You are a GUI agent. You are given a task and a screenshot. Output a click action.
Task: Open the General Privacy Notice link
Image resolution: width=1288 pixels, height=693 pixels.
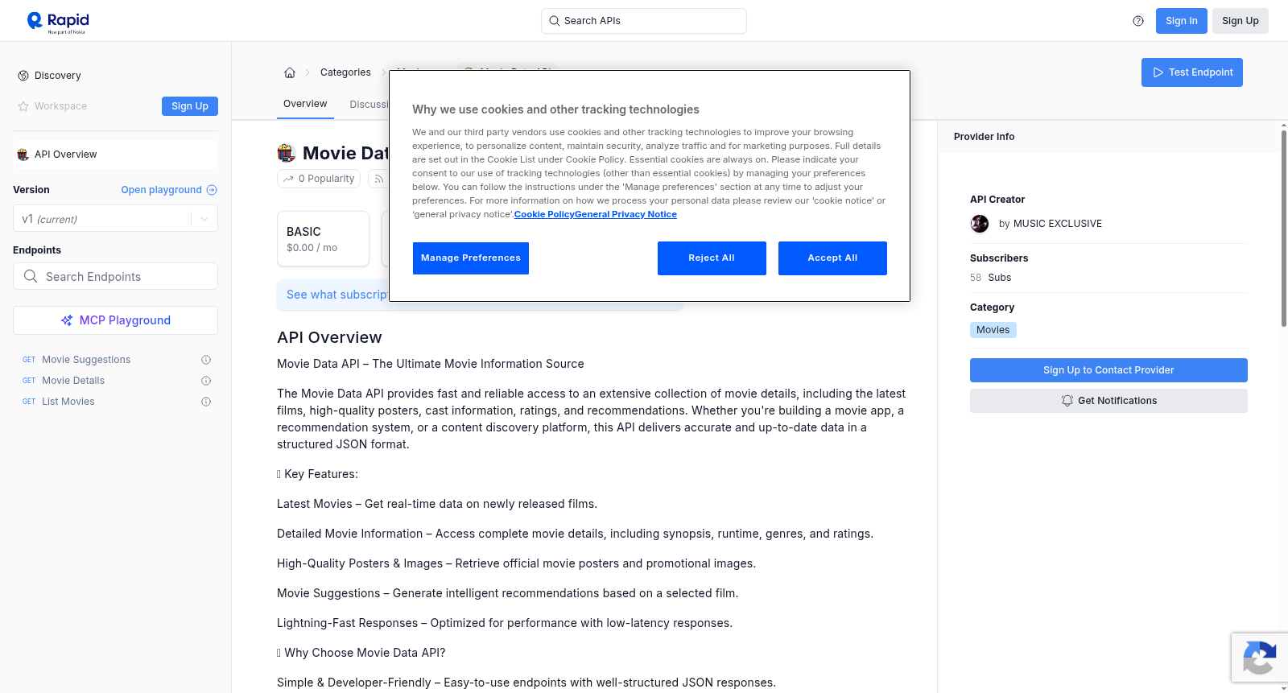pyautogui.click(x=625, y=214)
